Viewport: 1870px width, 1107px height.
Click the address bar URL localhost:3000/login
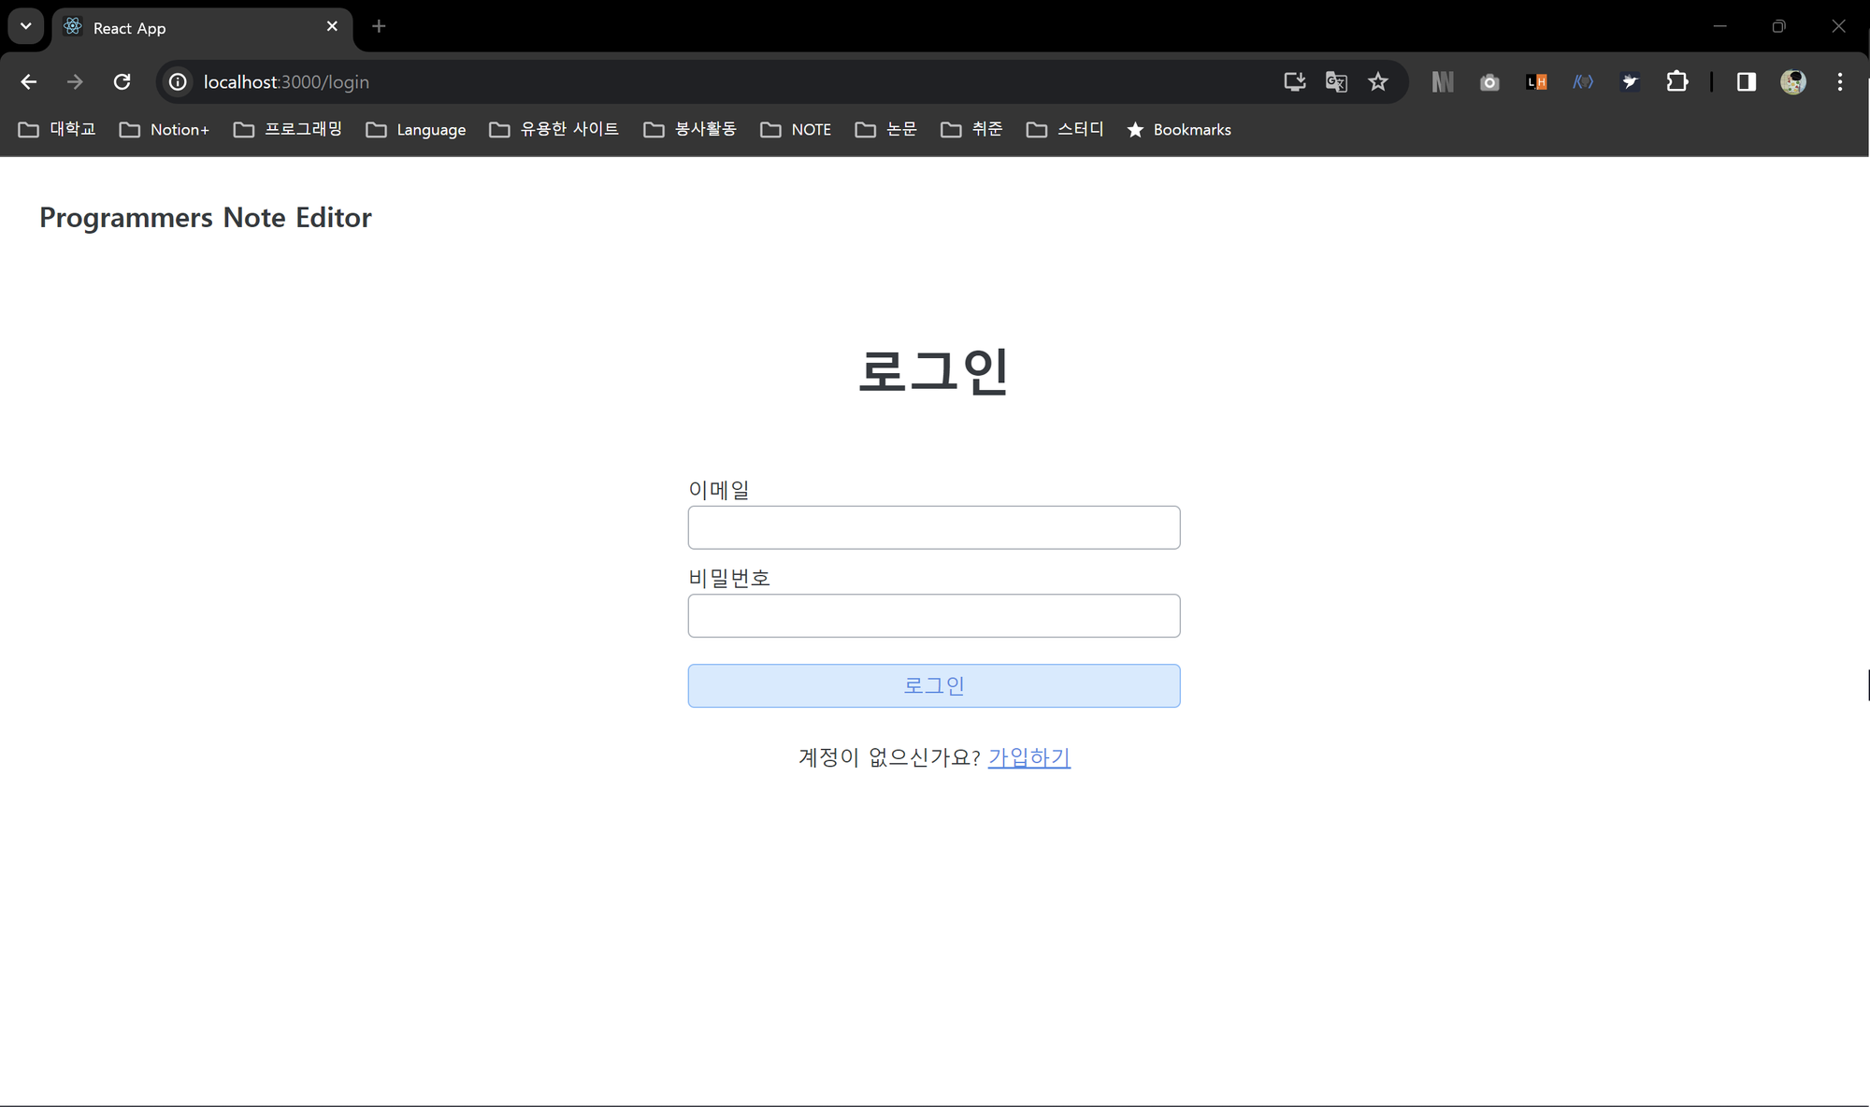(x=286, y=82)
